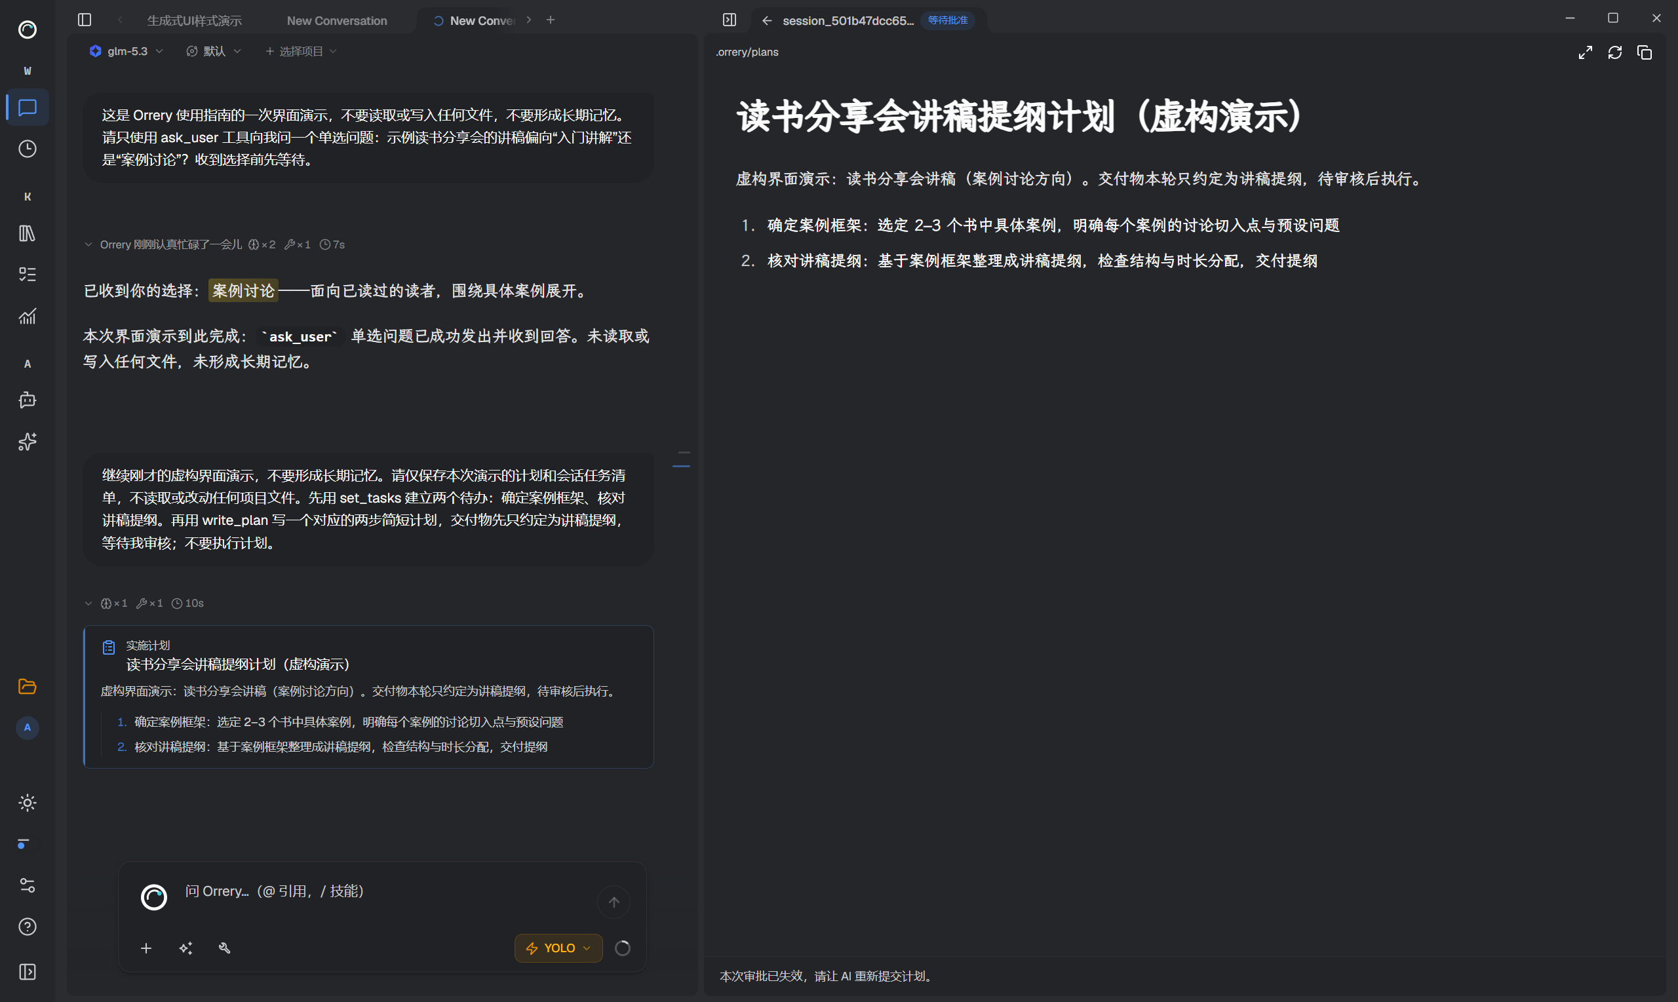Go back with arrow beside session title
Image resolution: width=1678 pixels, height=1002 pixels.
(766, 20)
